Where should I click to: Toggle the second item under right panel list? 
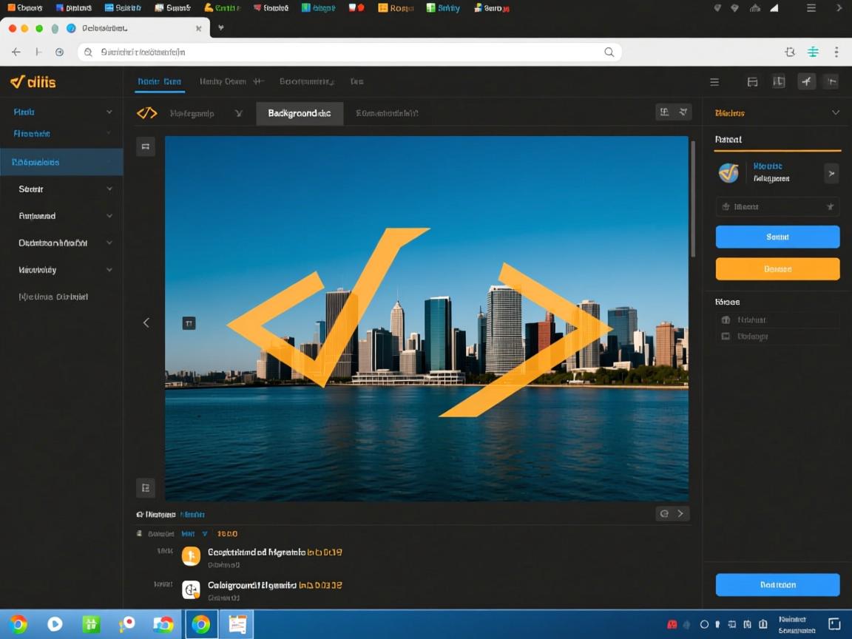tap(726, 337)
